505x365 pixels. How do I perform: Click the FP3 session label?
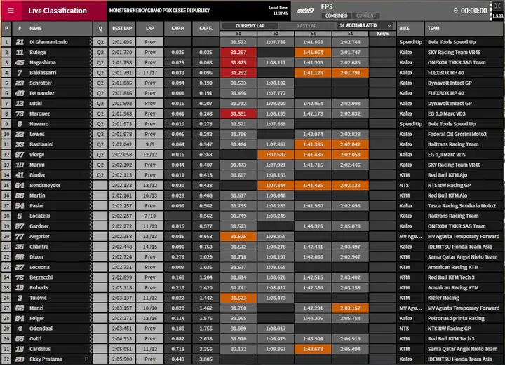coord(327,6)
